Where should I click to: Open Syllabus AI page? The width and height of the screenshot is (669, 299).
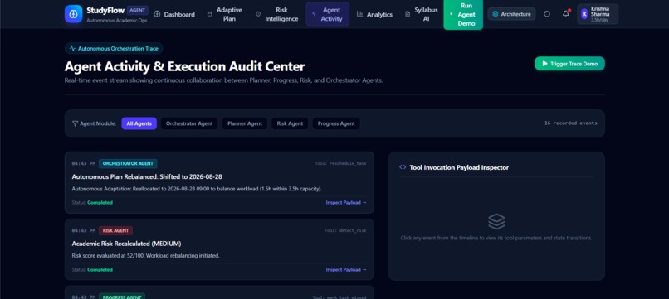pyautogui.click(x=422, y=14)
